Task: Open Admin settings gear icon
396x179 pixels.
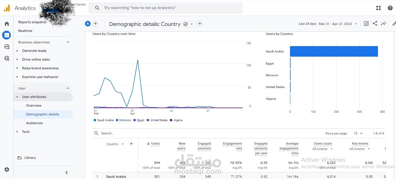Action: point(7,170)
